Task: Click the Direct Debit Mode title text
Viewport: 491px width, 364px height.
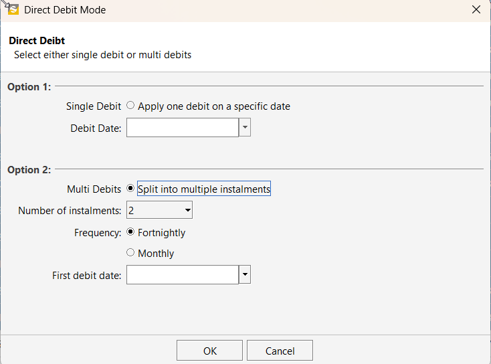Action: coord(65,10)
